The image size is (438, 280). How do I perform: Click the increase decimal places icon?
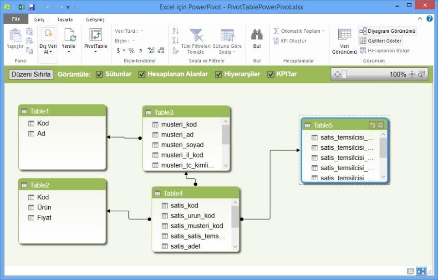coord(151,51)
